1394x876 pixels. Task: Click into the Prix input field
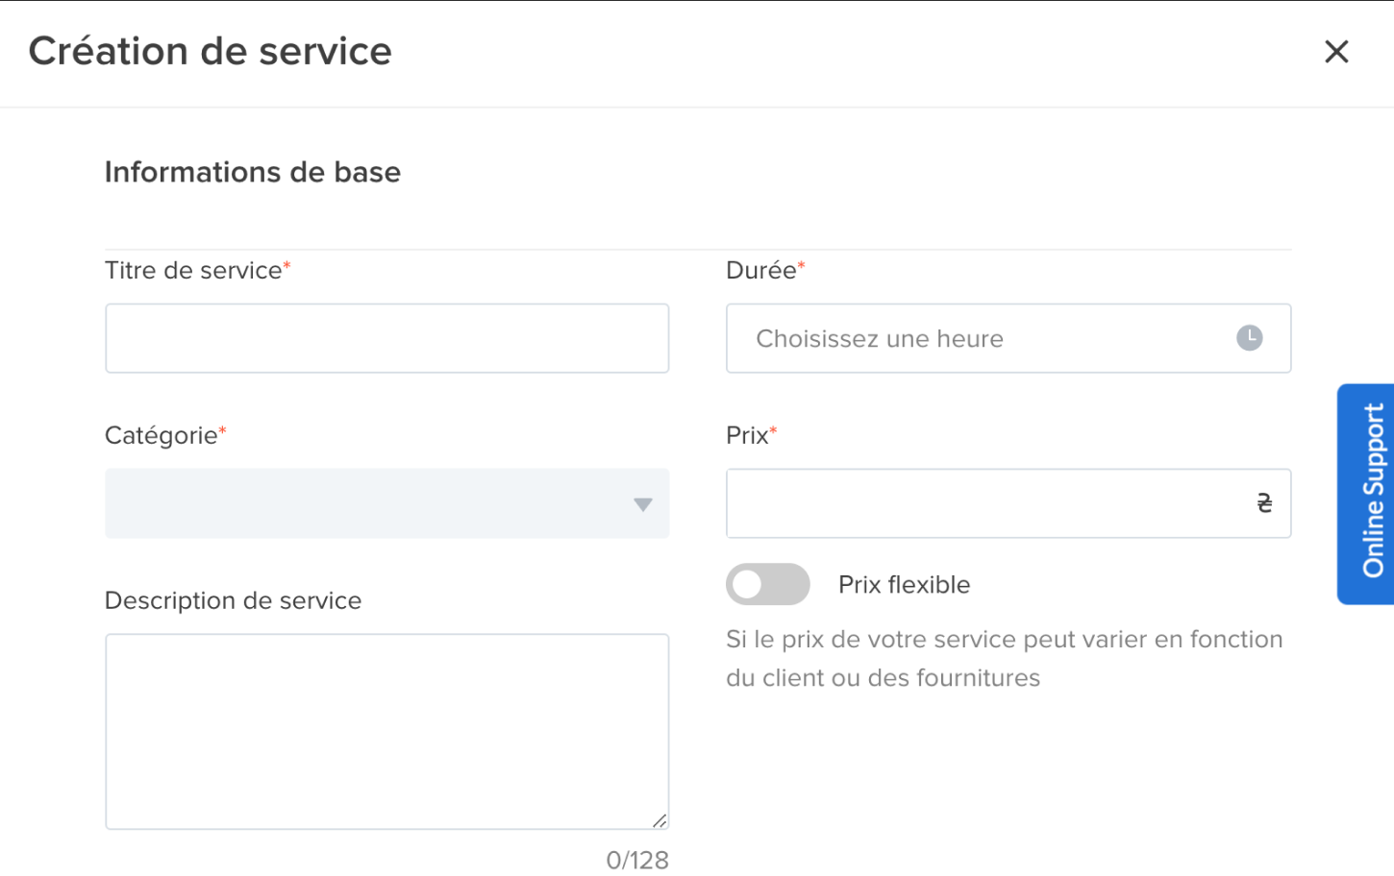[985, 503]
